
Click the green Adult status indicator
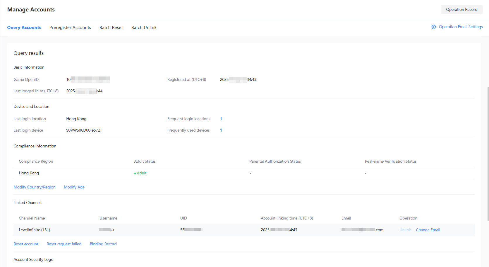pyautogui.click(x=140, y=173)
